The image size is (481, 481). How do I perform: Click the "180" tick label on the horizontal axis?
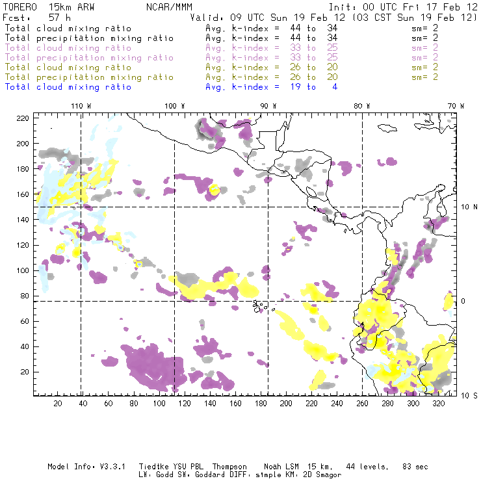[x=261, y=404]
